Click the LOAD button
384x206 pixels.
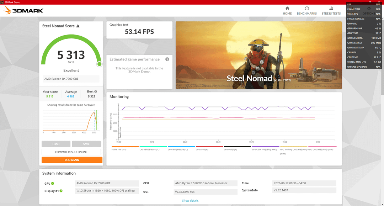(x=56, y=144)
